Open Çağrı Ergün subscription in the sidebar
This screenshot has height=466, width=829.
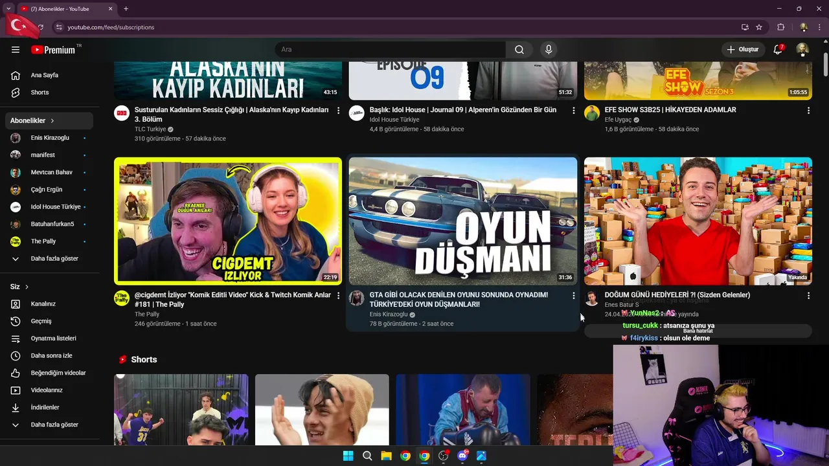coord(47,190)
